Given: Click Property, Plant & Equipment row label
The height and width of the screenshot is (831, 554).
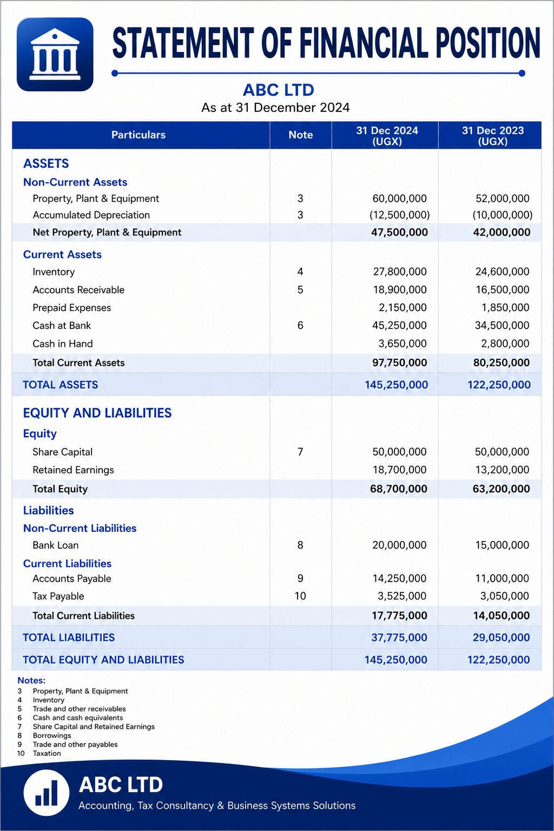Looking at the screenshot, I should 96,199.
